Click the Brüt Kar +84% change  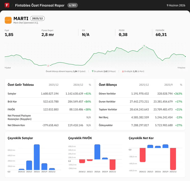(x=87, y=102)
